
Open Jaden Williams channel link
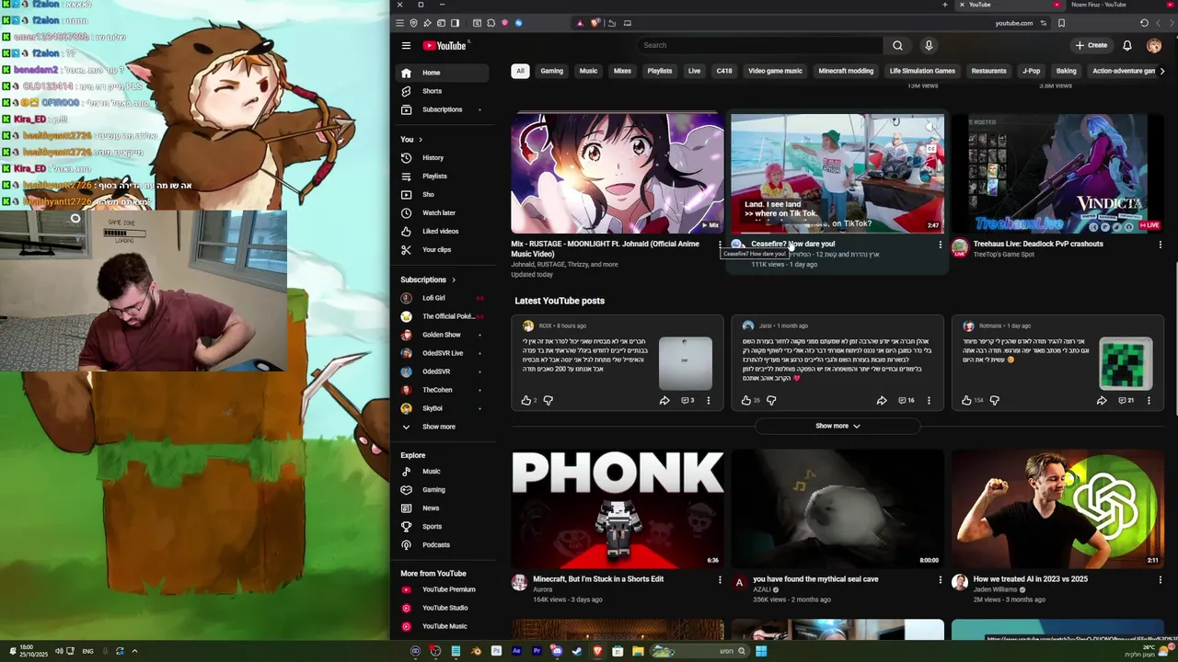(996, 589)
